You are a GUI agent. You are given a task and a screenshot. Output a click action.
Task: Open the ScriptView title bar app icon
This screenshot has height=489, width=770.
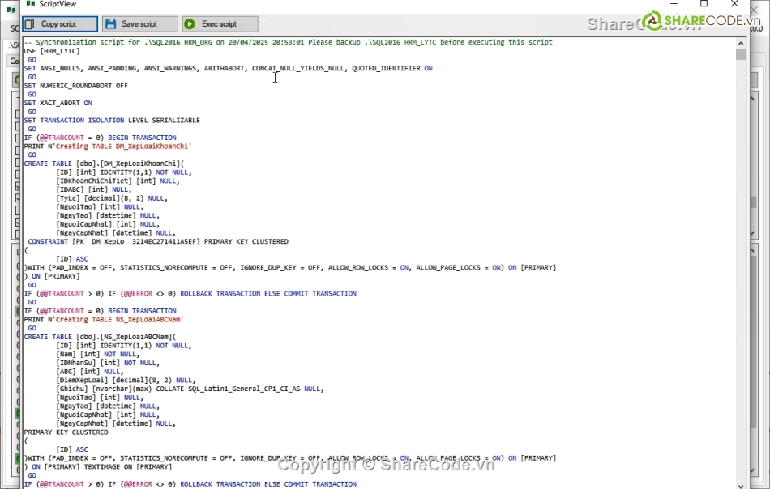[31, 4]
